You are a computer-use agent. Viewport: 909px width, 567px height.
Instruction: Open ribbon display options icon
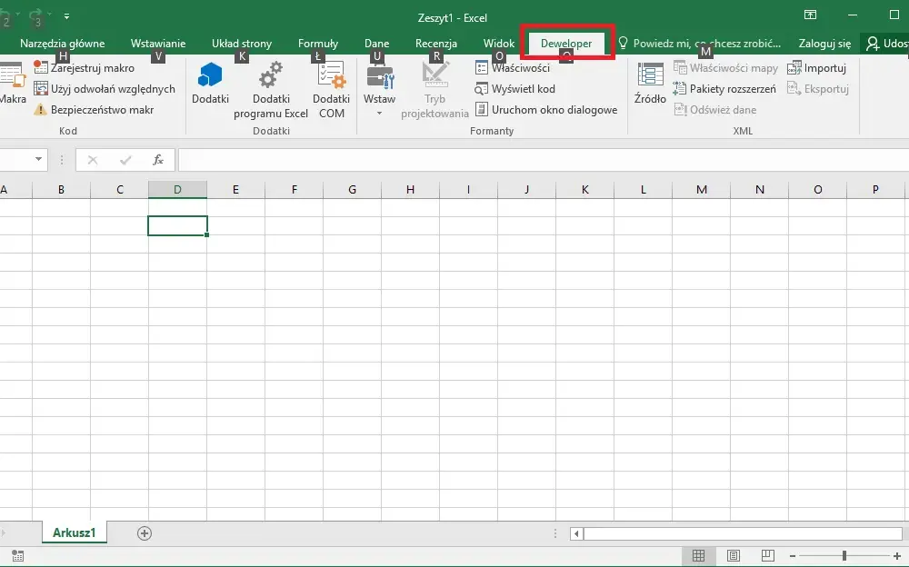click(811, 15)
